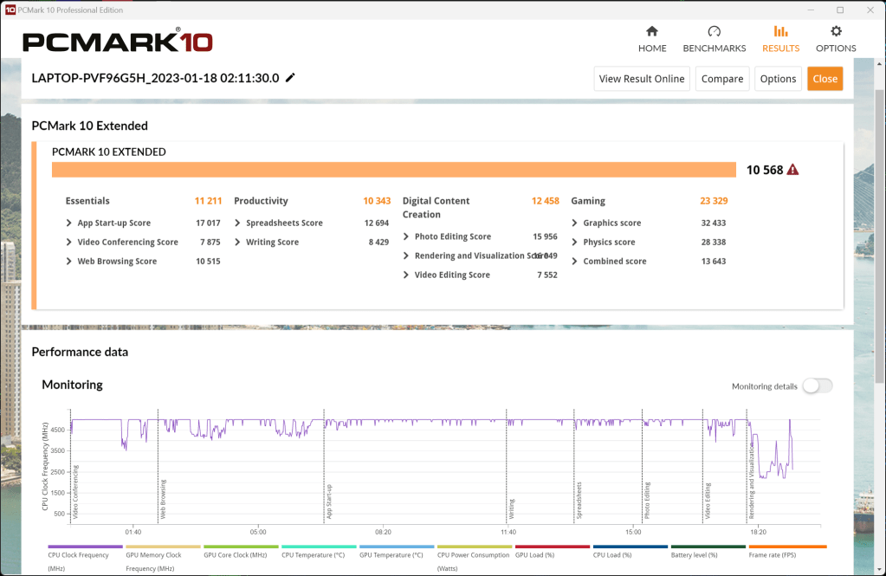The width and height of the screenshot is (886, 576).
Task: Expand Photo Editing Score row
Action: pyautogui.click(x=407, y=236)
